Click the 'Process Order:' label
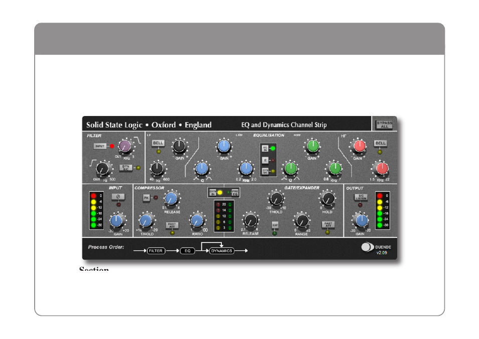Viewport: 479px width, 339px height. coord(106,247)
